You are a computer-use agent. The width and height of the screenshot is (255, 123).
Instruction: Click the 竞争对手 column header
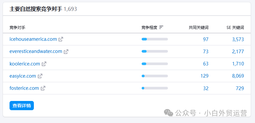point(17,28)
